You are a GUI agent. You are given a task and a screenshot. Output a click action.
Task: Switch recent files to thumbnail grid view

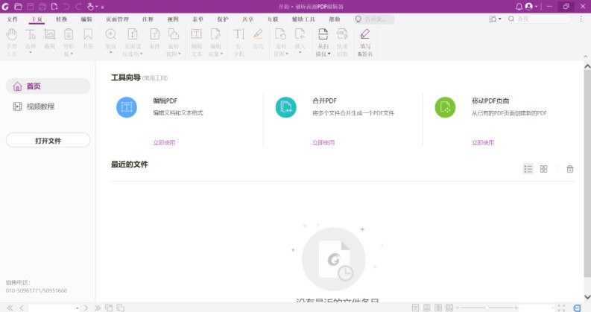point(544,169)
